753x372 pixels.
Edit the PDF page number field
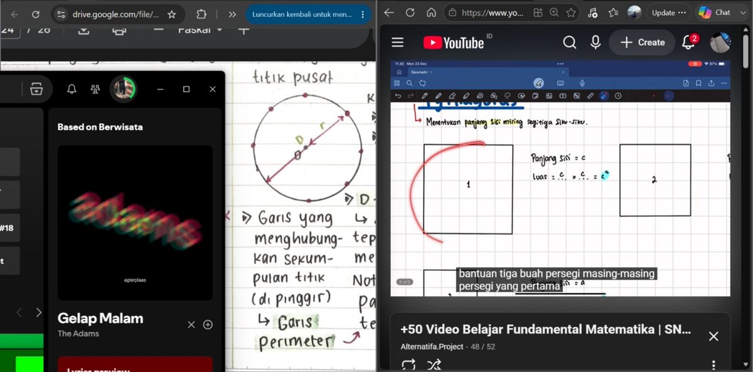(x=11, y=30)
